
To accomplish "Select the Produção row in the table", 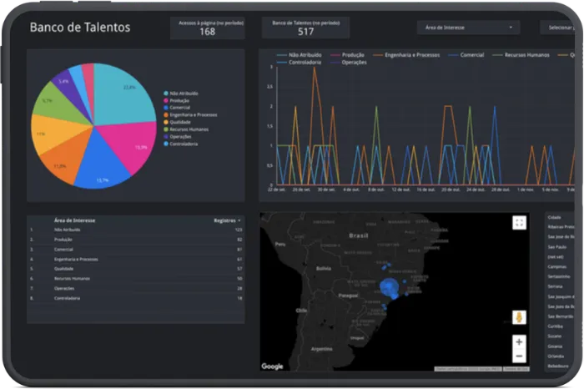I will (135, 240).
